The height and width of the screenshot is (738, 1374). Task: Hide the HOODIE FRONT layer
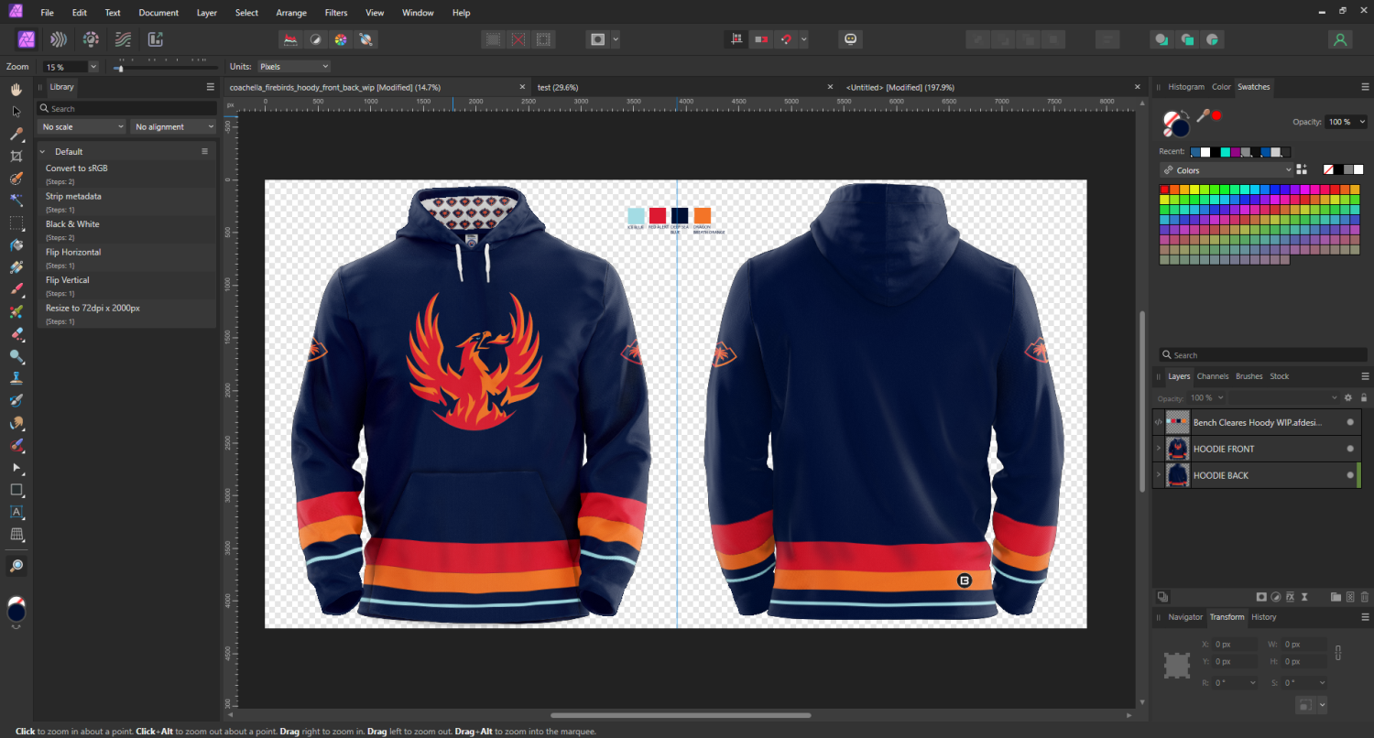pyautogui.click(x=1349, y=449)
